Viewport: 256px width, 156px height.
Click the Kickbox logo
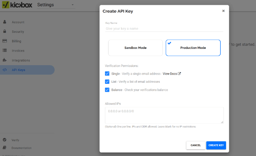(x=17, y=5)
